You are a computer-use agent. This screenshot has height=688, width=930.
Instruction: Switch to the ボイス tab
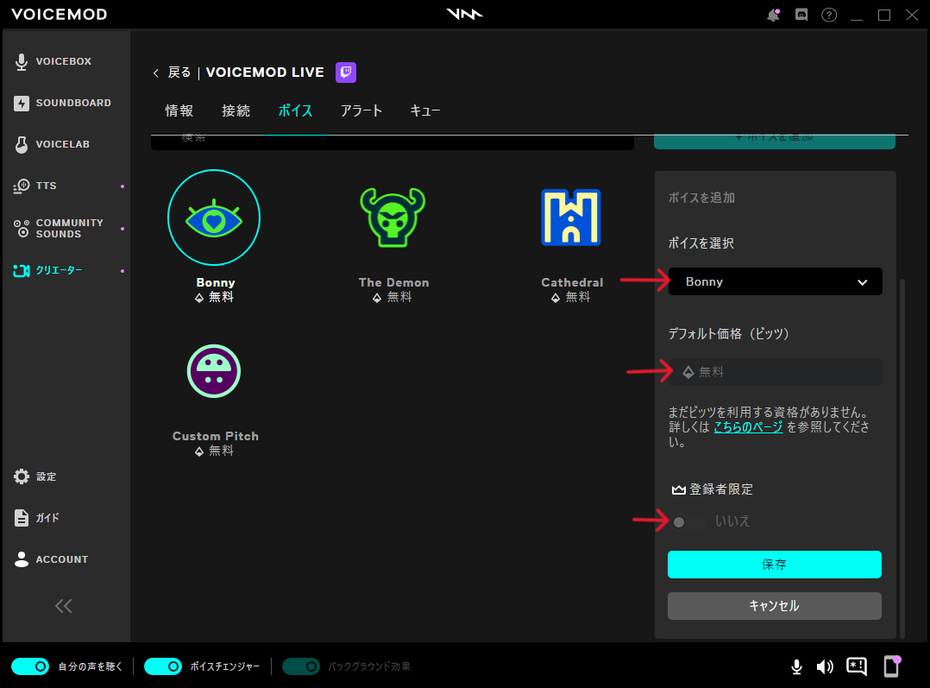(295, 111)
